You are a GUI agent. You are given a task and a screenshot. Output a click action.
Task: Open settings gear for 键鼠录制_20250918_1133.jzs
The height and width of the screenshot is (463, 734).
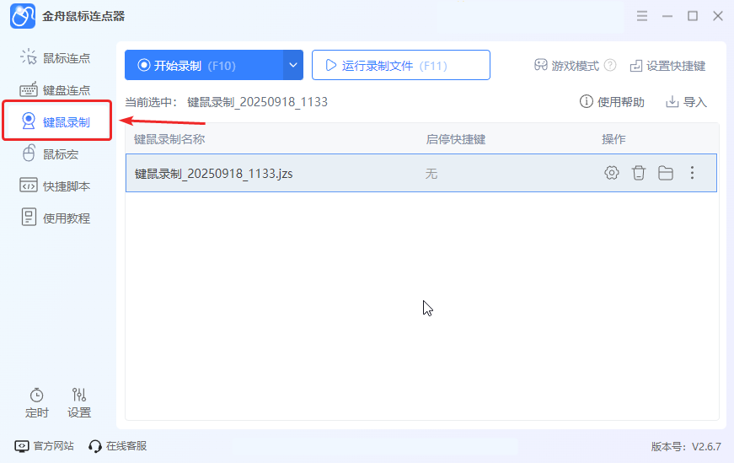pyautogui.click(x=611, y=173)
